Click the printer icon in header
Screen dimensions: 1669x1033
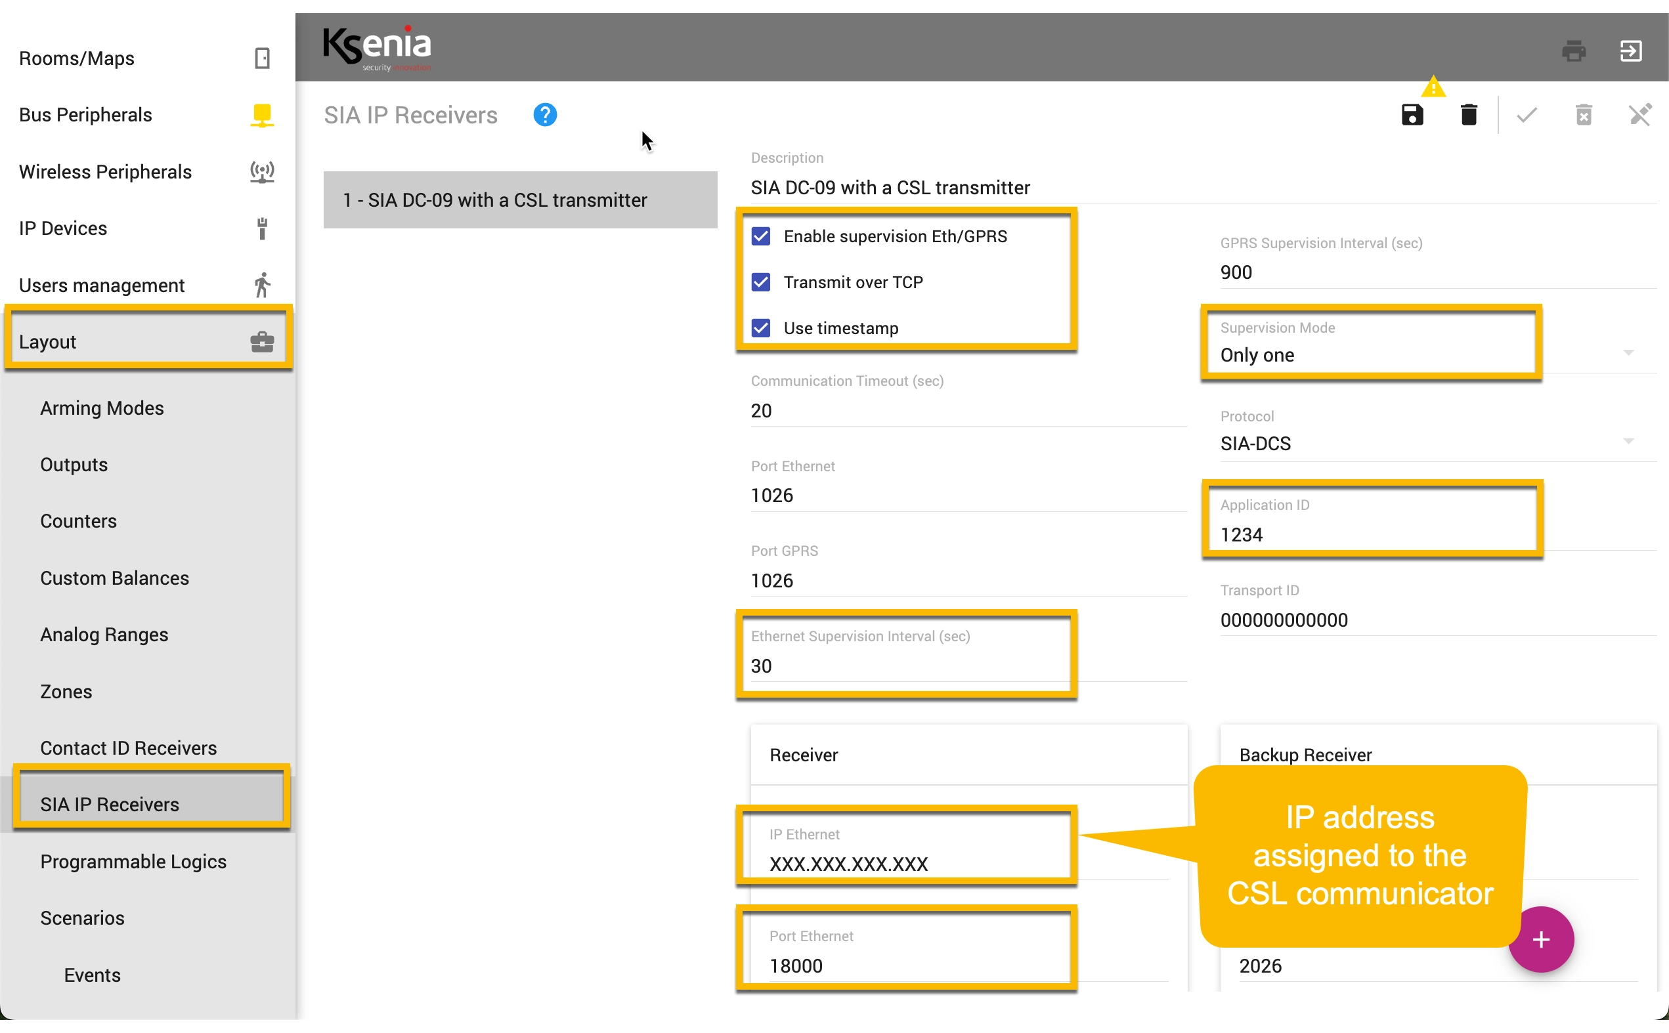[x=1574, y=51]
